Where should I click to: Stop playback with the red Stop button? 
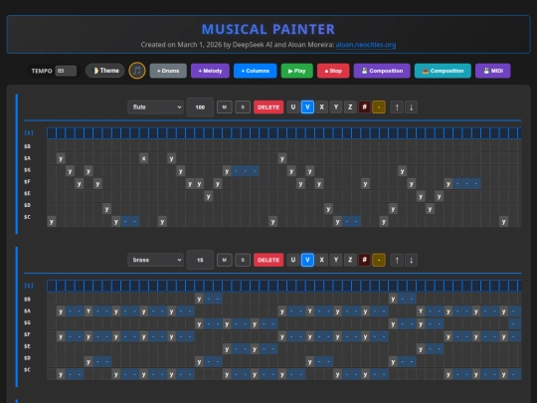(x=333, y=71)
